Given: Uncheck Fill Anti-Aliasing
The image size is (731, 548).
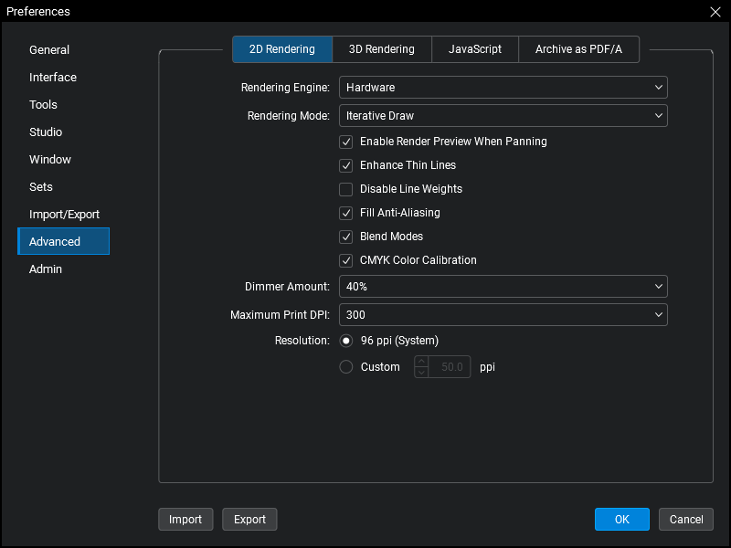Looking at the screenshot, I should click(x=346, y=213).
